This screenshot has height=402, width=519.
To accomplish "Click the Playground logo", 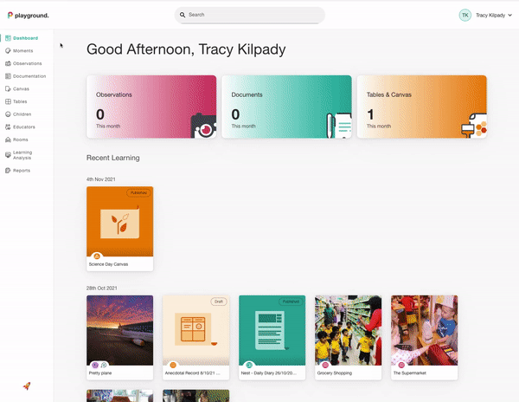I will pyautogui.click(x=29, y=16).
